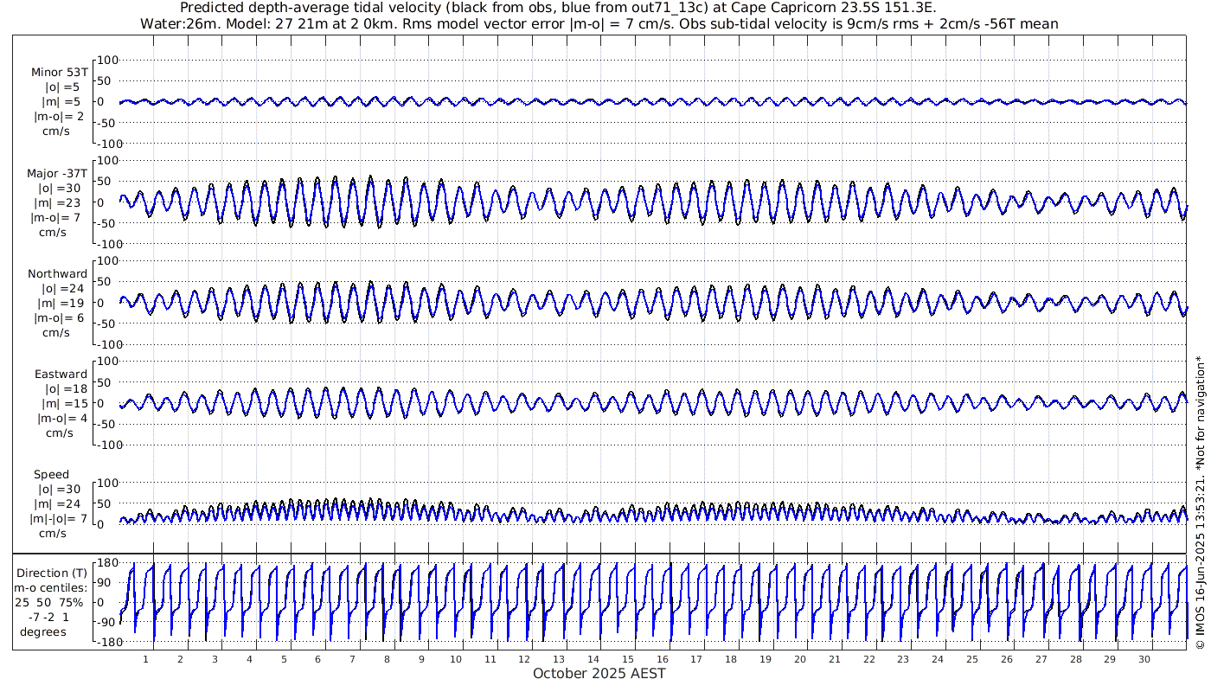Click the '|m-o|= 7' value under Major

tap(57, 218)
